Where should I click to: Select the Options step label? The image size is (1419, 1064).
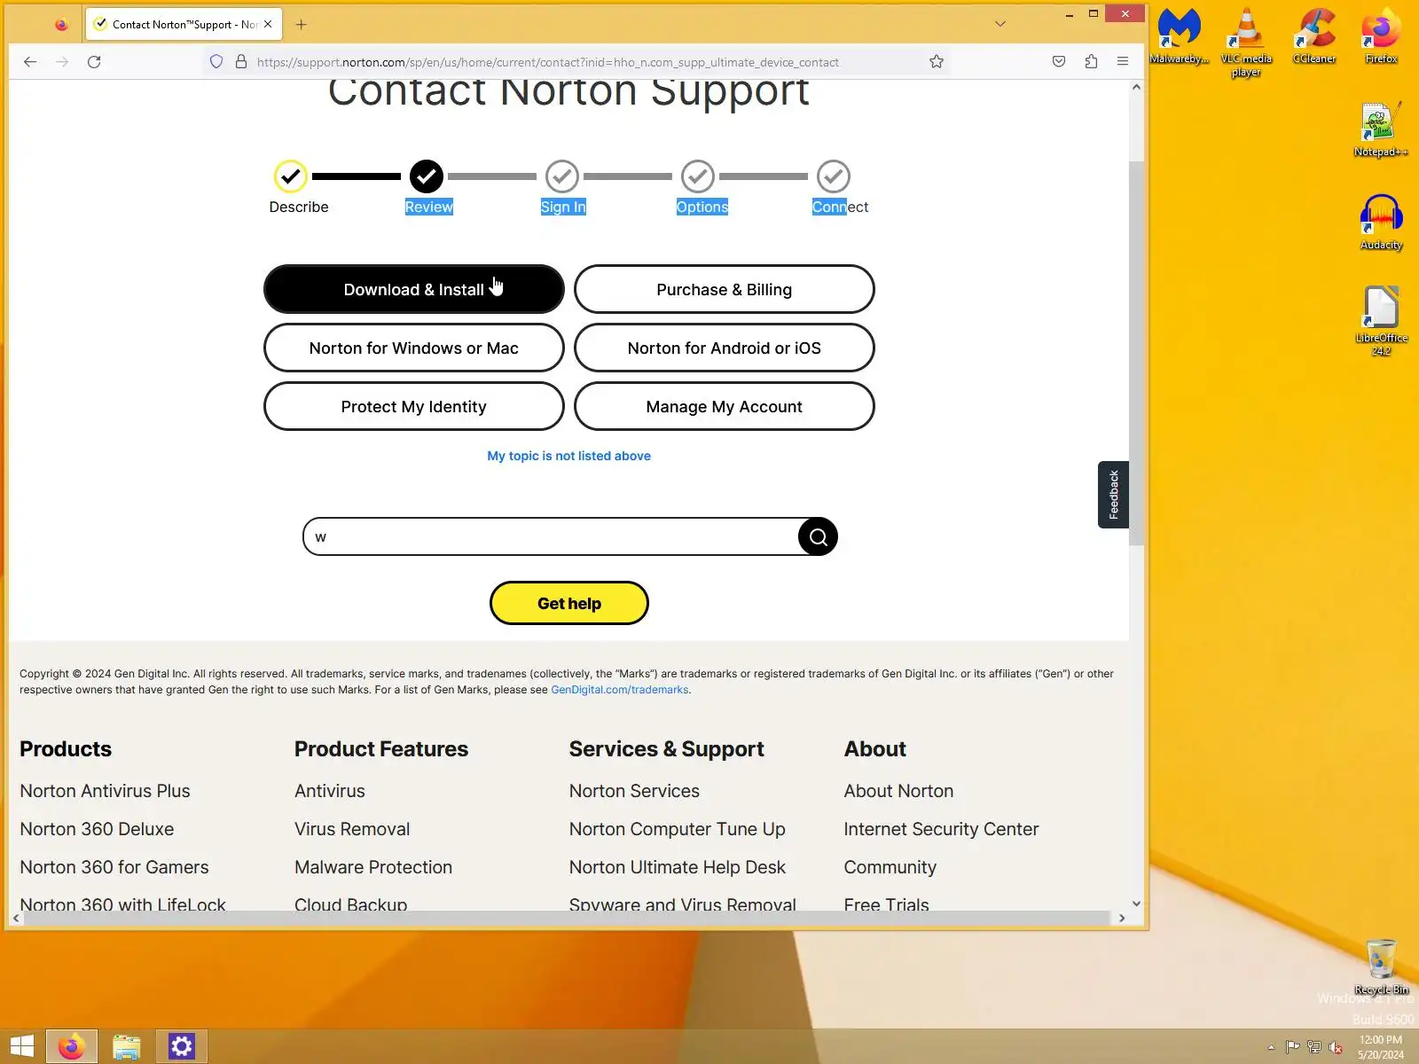pos(702,207)
